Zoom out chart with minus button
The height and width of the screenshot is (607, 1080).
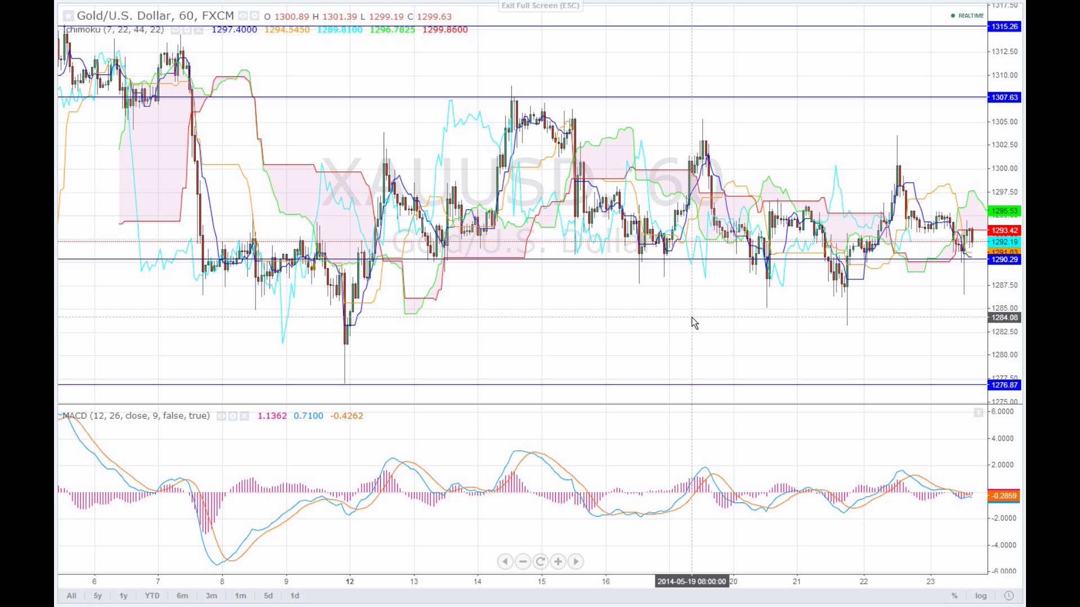coord(523,561)
